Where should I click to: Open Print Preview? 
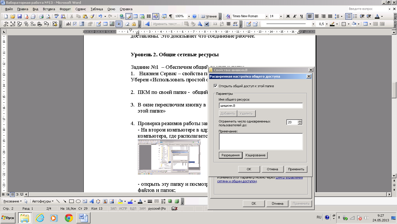click(x=48, y=16)
